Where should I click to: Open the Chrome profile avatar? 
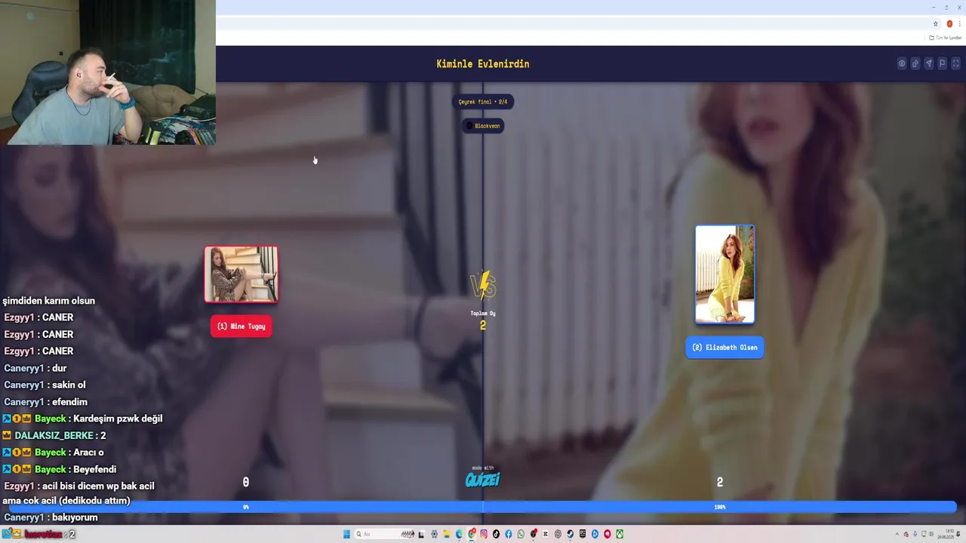coord(949,23)
